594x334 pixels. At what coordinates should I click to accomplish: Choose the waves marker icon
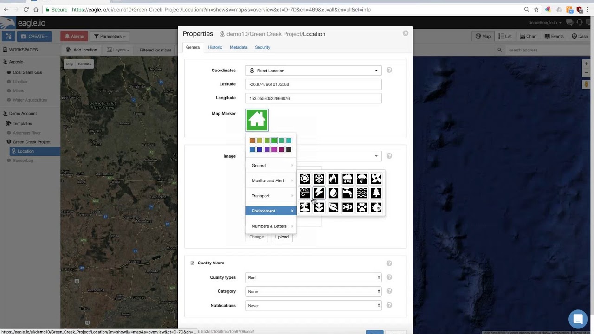click(362, 193)
